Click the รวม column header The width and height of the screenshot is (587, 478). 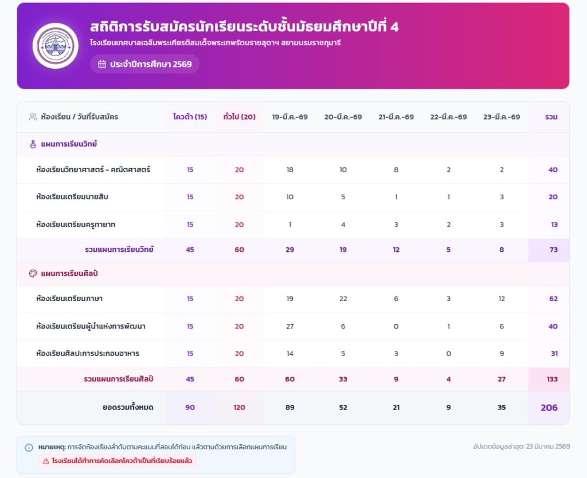[x=551, y=117]
